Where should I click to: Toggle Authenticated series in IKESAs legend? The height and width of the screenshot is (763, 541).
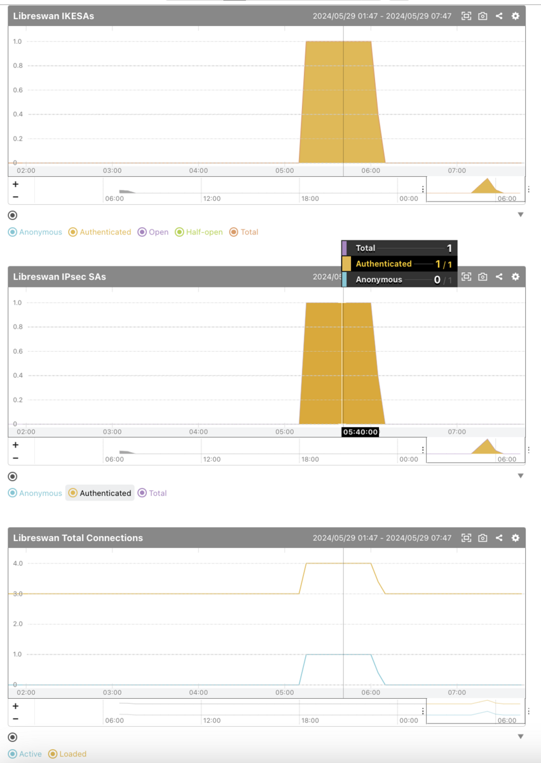coord(100,232)
